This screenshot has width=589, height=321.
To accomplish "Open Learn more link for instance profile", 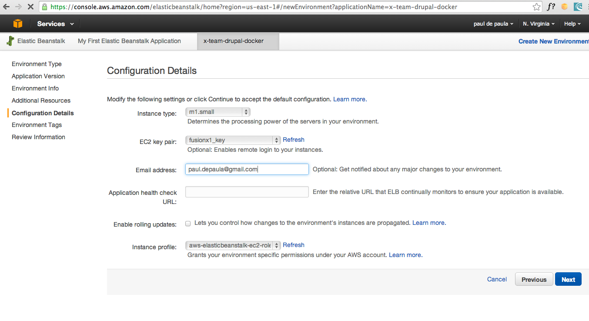I will point(406,255).
